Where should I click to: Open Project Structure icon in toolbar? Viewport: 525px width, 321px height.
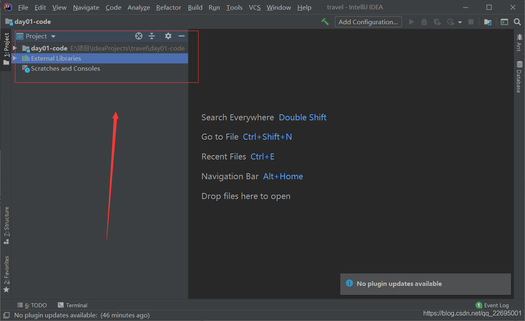(x=488, y=22)
